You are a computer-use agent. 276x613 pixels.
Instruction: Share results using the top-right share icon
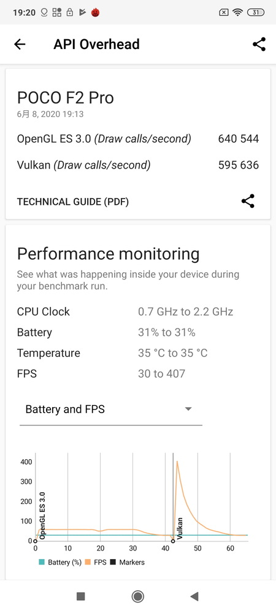pos(259,45)
